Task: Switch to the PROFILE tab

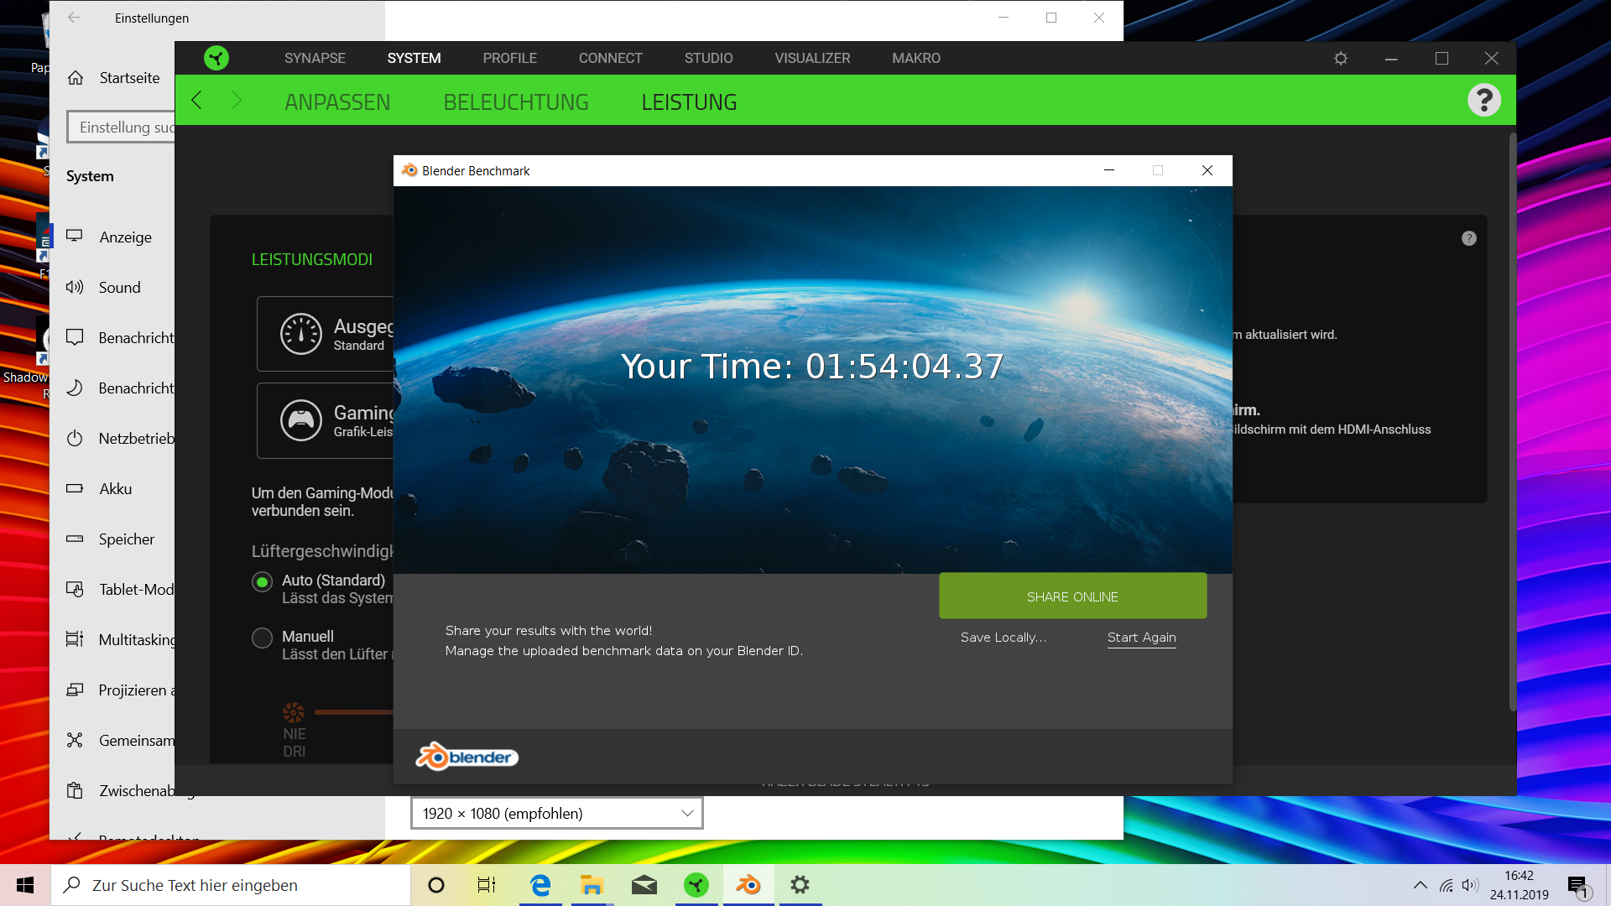Action: 509,58
